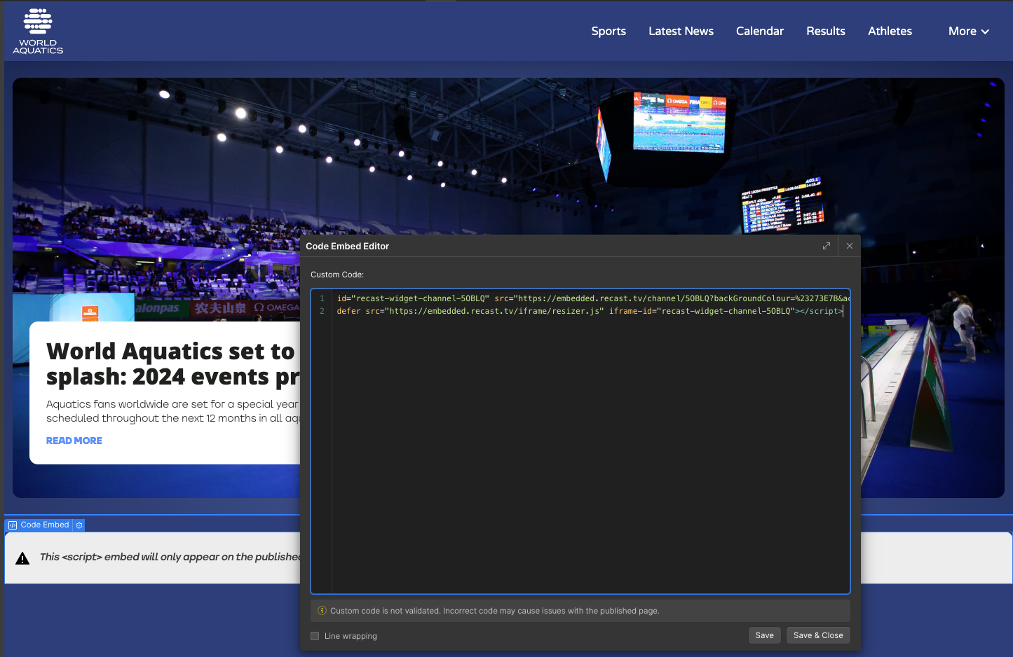This screenshot has width=1013, height=657.
Task: Click the World Aquatics logo
Action: [38, 32]
